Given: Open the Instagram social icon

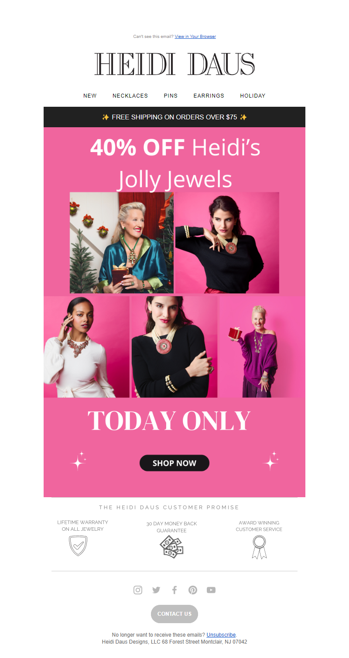Looking at the screenshot, I should coord(138,590).
